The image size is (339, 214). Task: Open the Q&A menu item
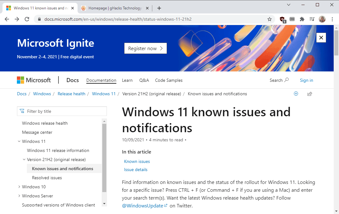click(x=144, y=80)
